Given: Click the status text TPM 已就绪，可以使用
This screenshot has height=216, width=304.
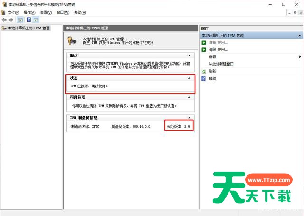Looking at the screenshot, I should (x=89, y=86).
